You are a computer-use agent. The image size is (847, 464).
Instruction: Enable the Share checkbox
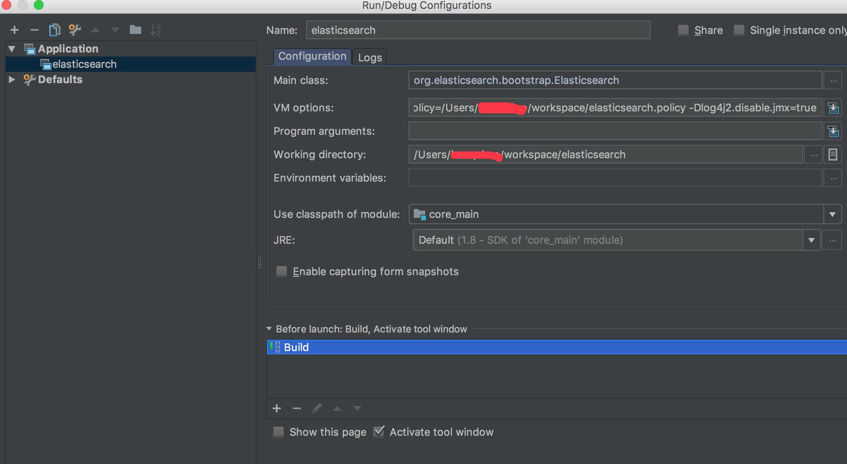pos(683,30)
